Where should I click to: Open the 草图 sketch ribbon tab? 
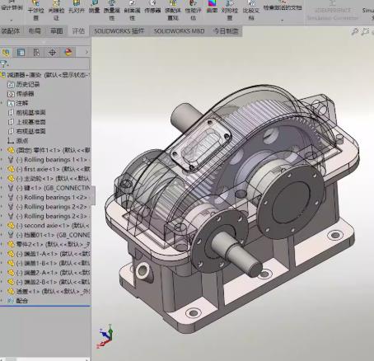point(57,30)
